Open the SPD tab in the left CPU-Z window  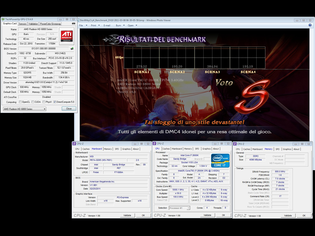coord(117,149)
